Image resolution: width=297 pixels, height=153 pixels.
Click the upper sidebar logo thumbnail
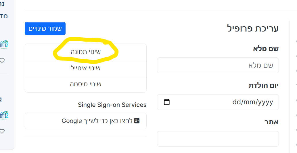click(4, 45)
